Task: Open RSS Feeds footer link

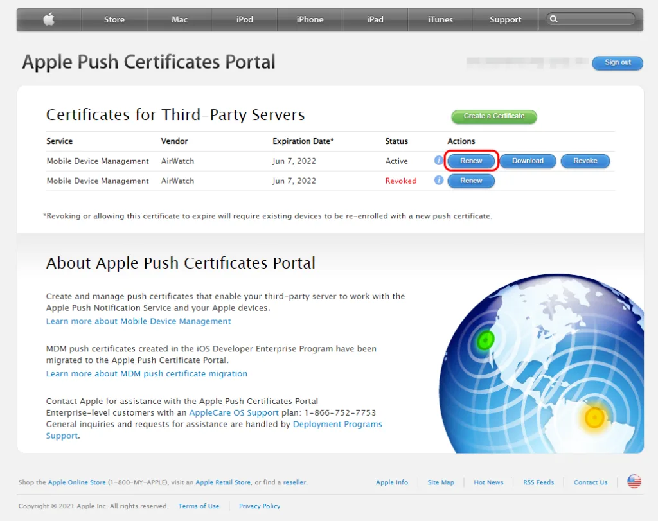Action: coord(538,482)
